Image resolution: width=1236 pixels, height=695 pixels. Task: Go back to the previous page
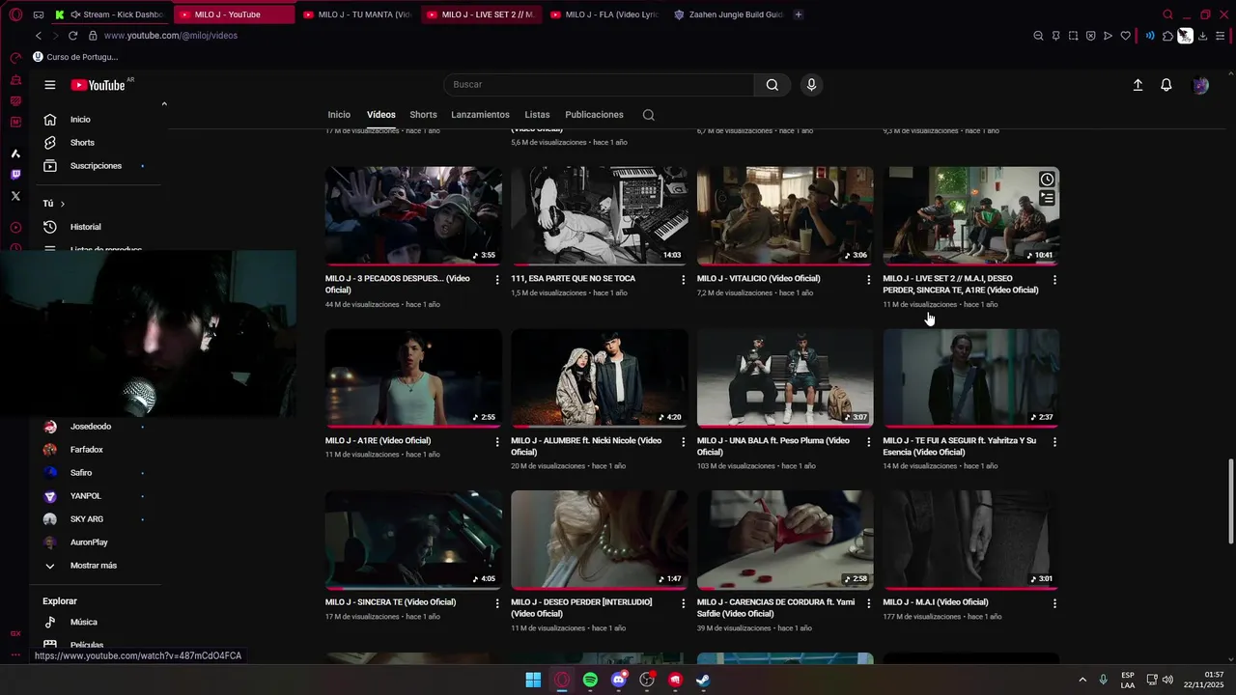[39, 36]
